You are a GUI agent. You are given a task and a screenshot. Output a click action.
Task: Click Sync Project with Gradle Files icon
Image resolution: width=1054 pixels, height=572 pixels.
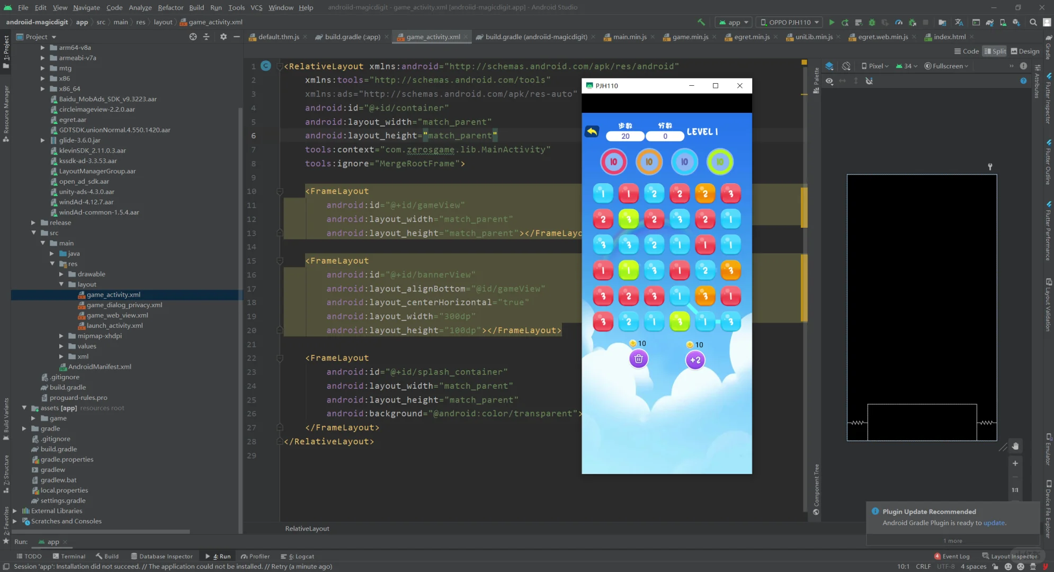pos(989,22)
